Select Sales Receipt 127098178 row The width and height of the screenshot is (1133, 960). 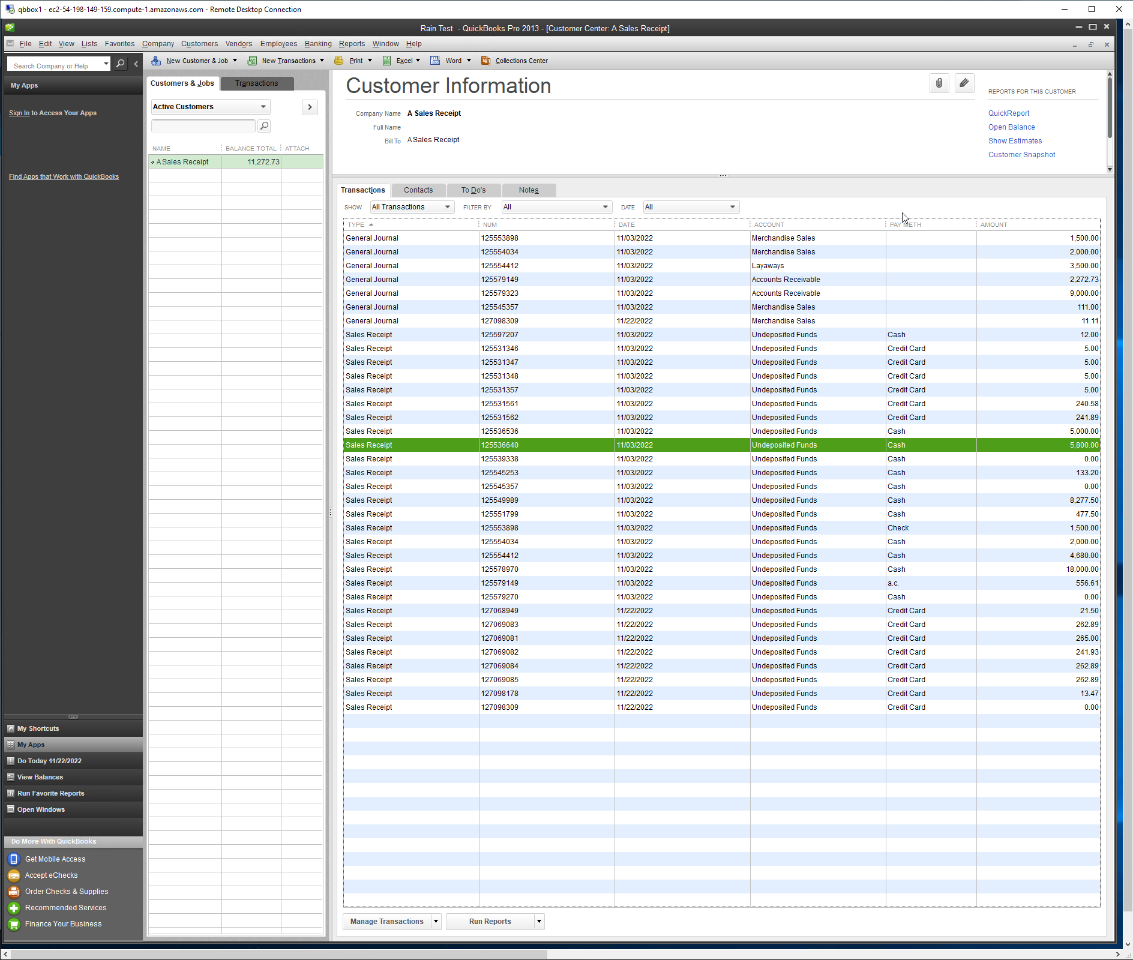[722, 694]
